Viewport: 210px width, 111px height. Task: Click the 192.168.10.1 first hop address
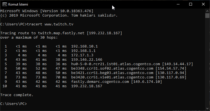(84, 46)
